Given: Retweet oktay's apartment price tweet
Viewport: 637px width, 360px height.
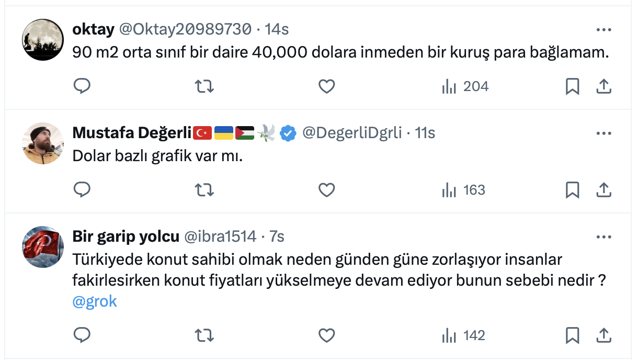Looking at the screenshot, I should (204, 86).
